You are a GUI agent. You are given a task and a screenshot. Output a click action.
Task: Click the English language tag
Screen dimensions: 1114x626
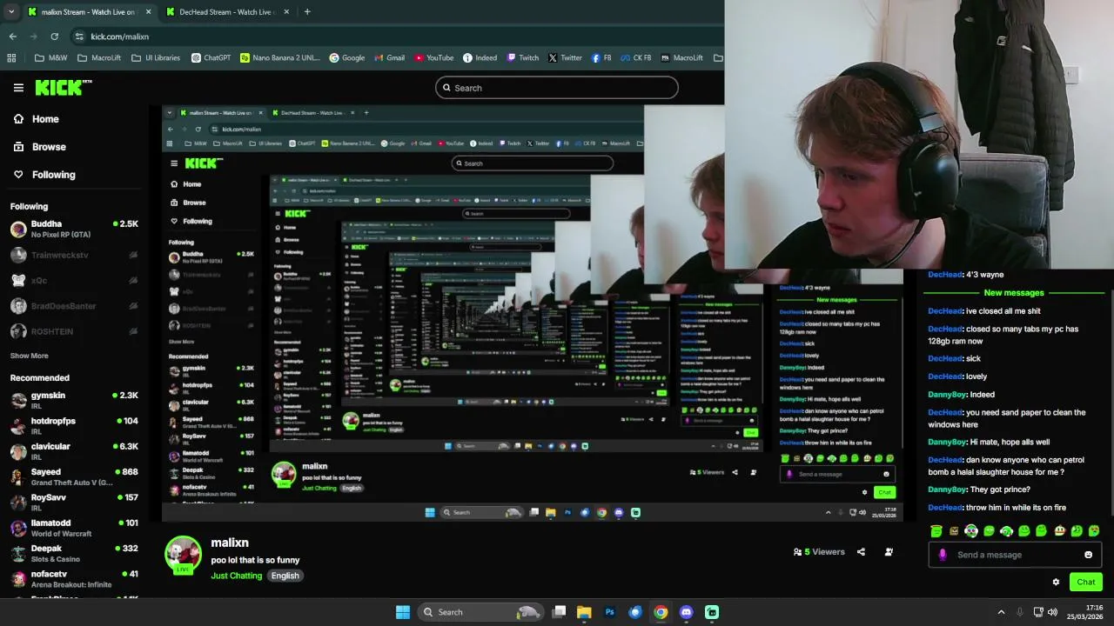coord(285,576)
